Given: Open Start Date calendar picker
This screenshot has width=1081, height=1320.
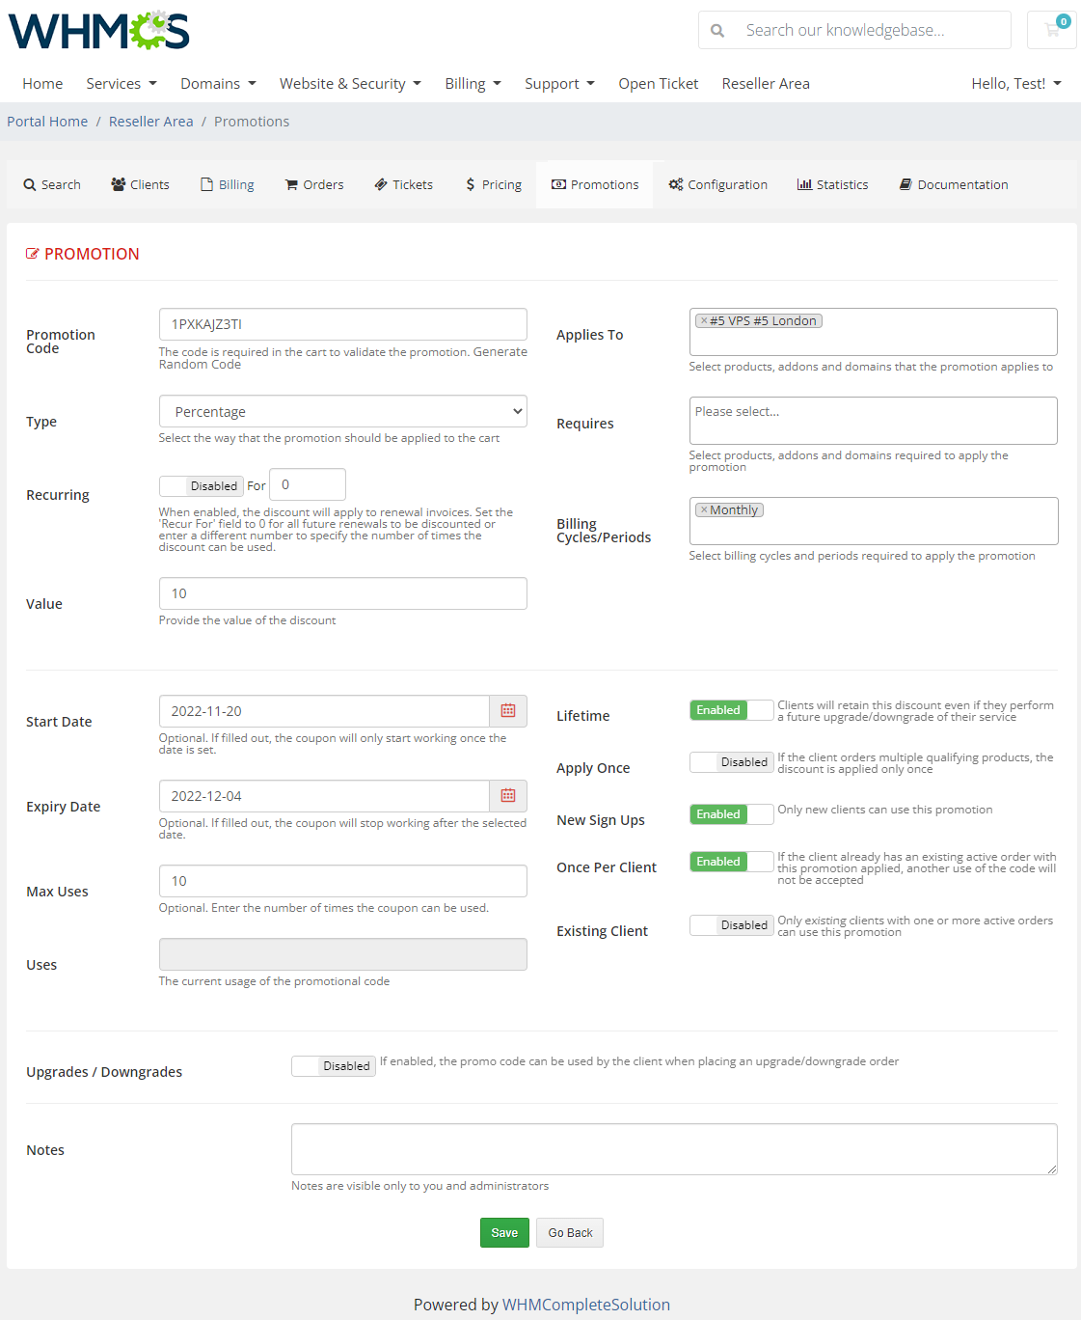Looking at the screenshot, I should tap(508, 711).
